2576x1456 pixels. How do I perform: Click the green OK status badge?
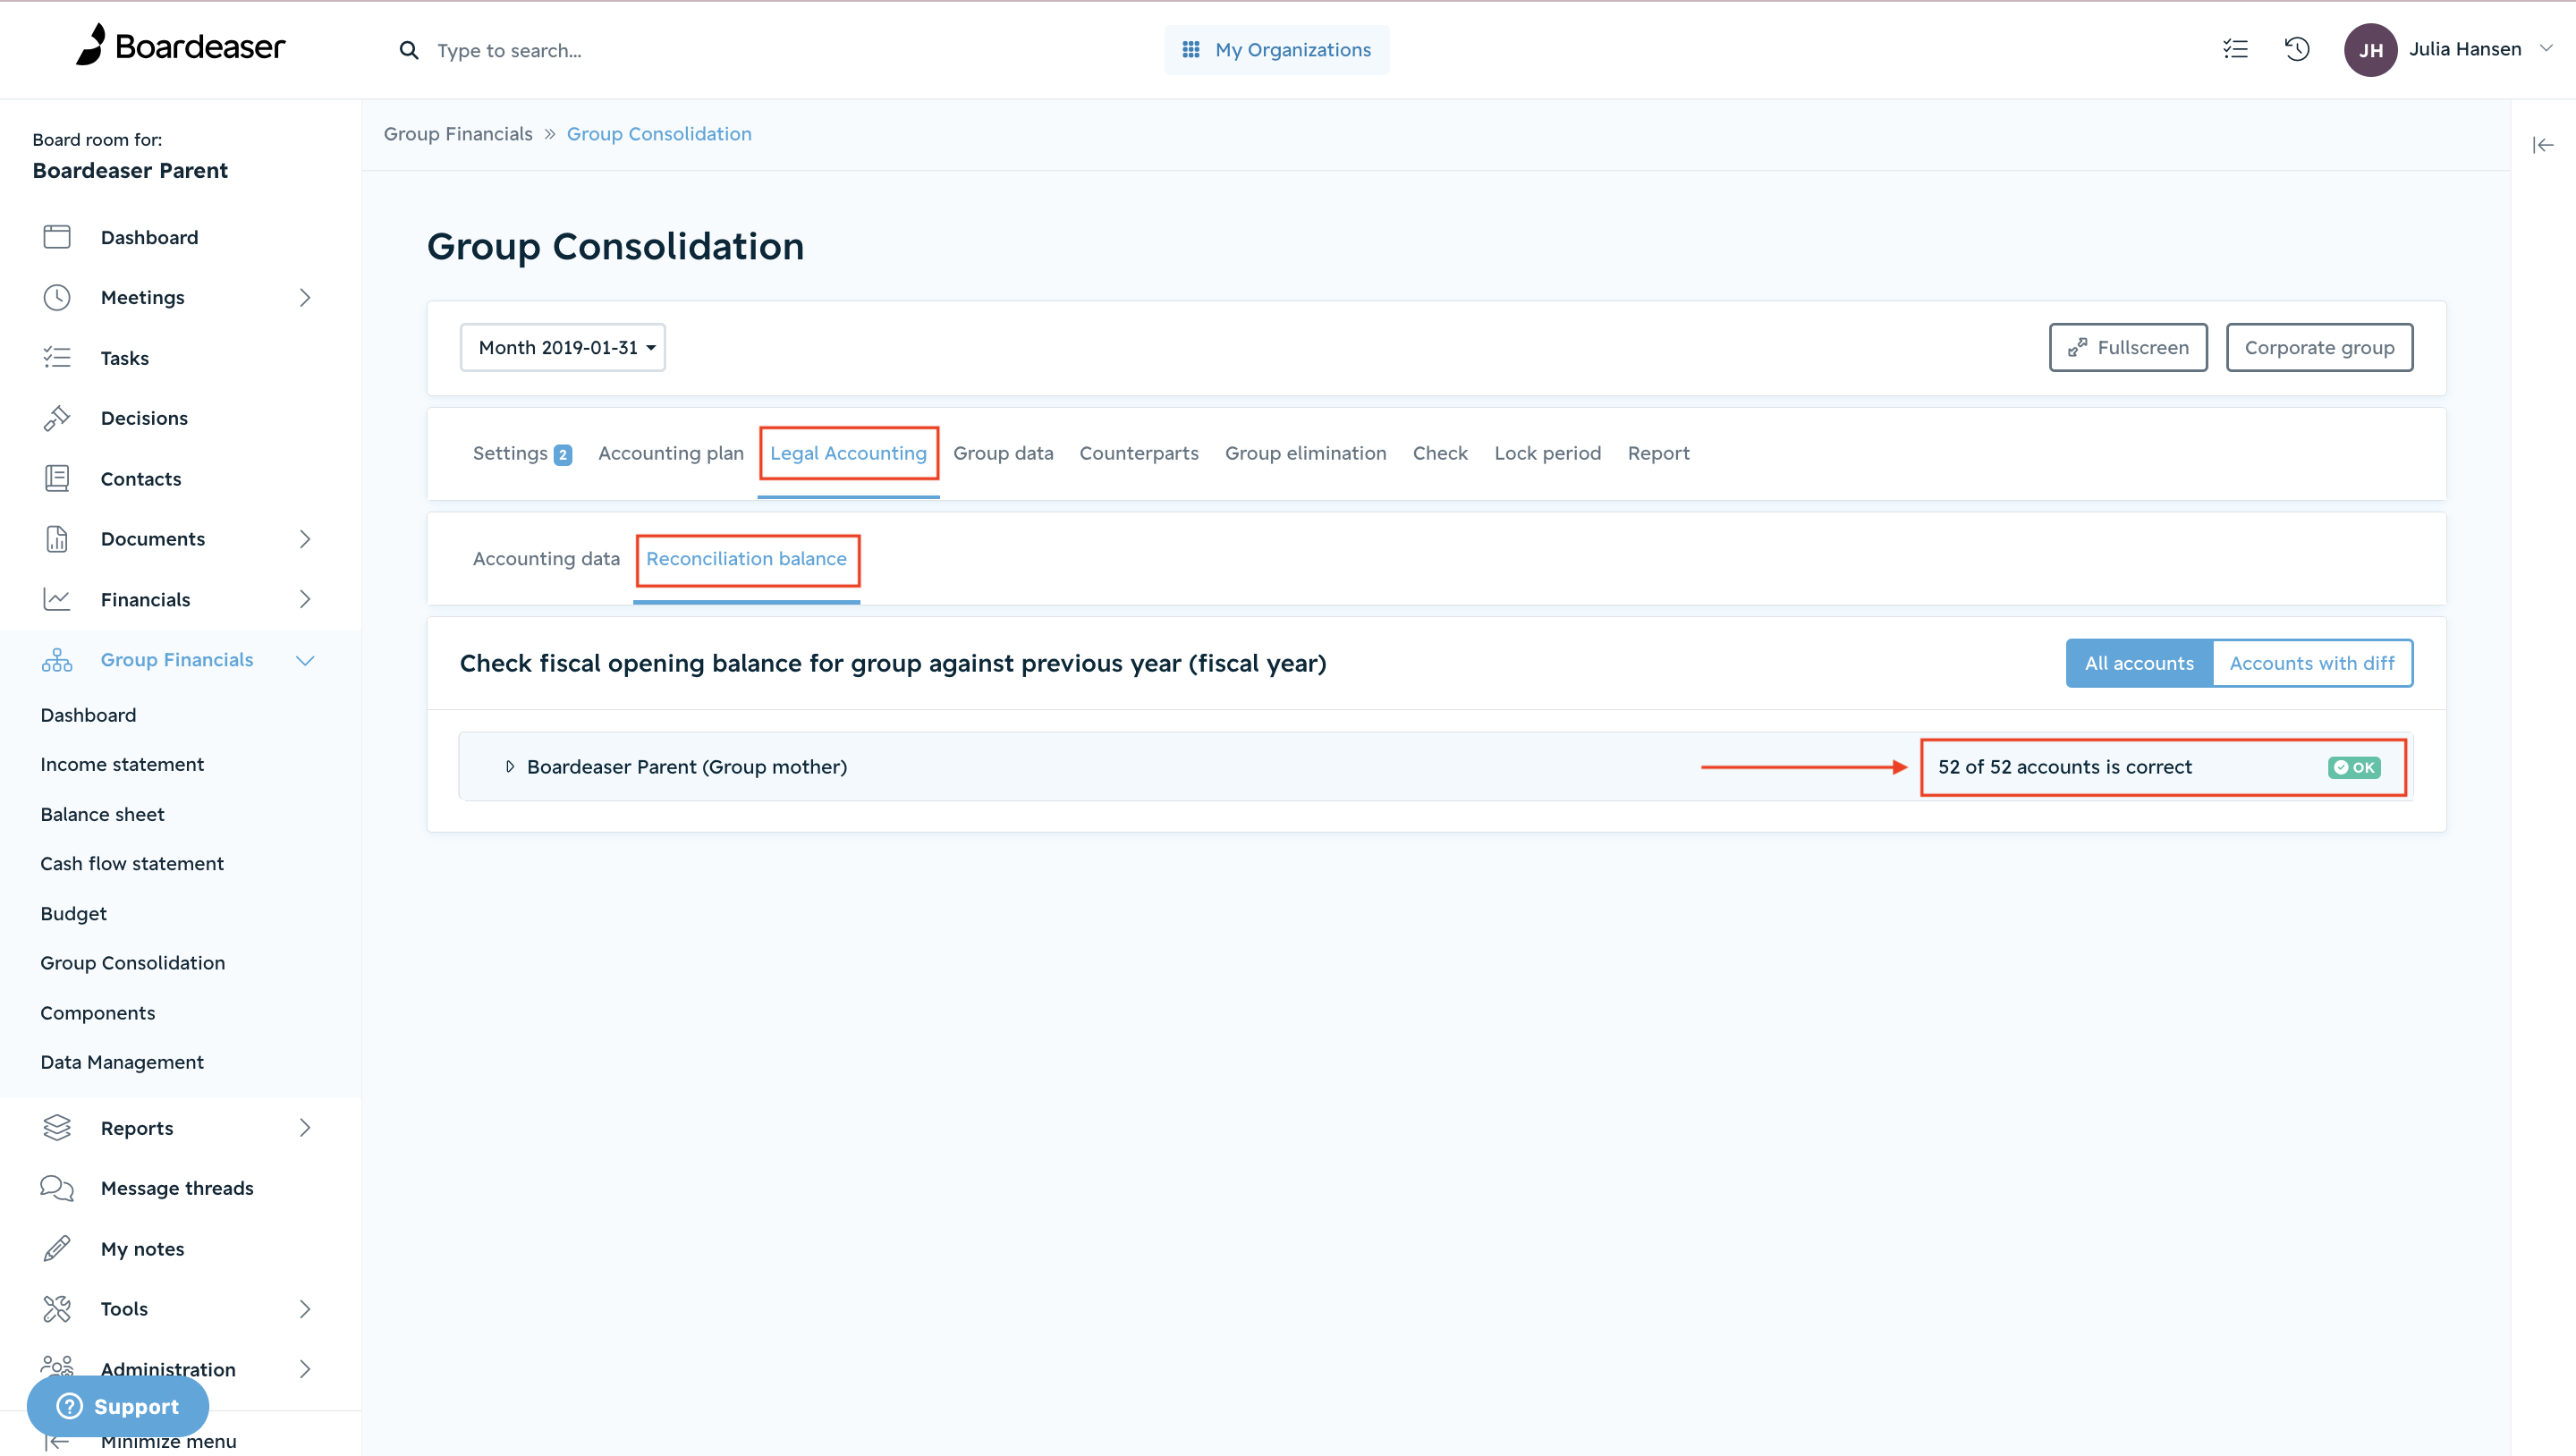pyautogui.click(x=2354, y=767)
